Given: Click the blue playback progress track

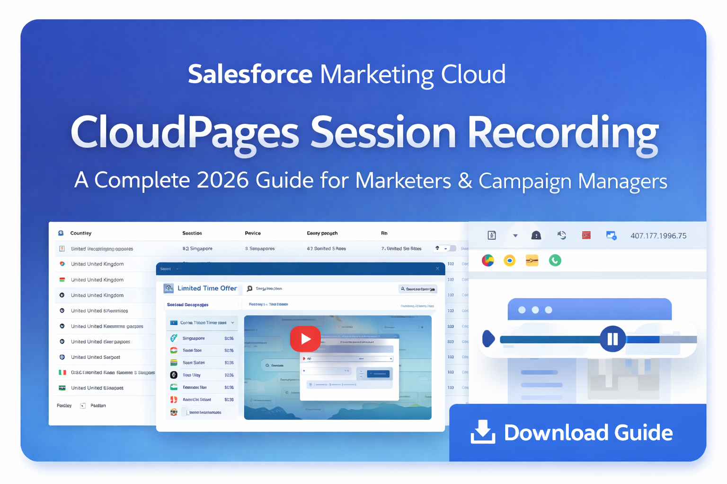Looking at the screenshot, I should 550,339.
